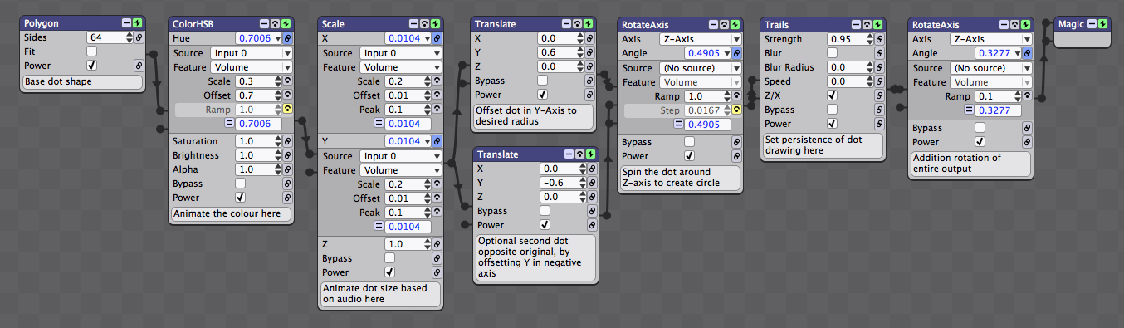Viewport: 1124px width, 328px height.
Task: Click the link icon beside Brightness
Action: (x=287, y=155)
